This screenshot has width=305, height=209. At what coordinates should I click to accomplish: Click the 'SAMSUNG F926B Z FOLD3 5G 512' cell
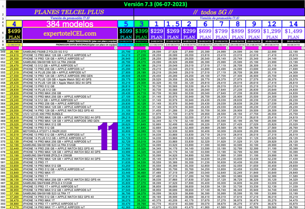70,52
